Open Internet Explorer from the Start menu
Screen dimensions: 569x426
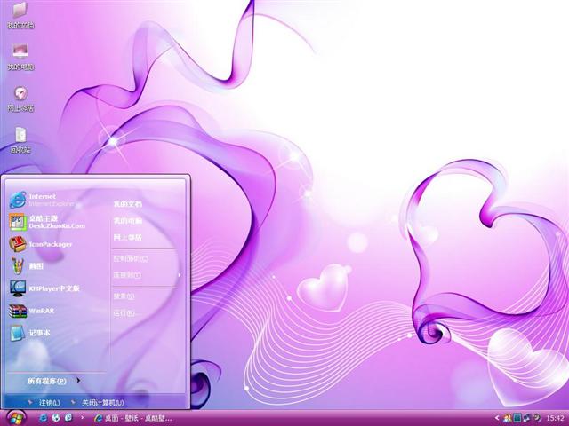click(x=44, y=199)
